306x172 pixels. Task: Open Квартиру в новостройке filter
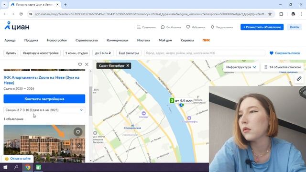[41, 53]
